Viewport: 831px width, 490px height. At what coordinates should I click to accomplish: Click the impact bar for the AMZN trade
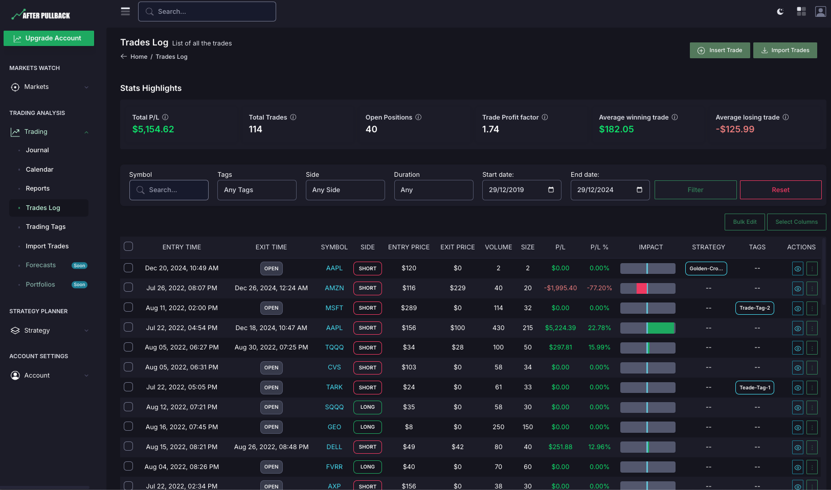648,288
